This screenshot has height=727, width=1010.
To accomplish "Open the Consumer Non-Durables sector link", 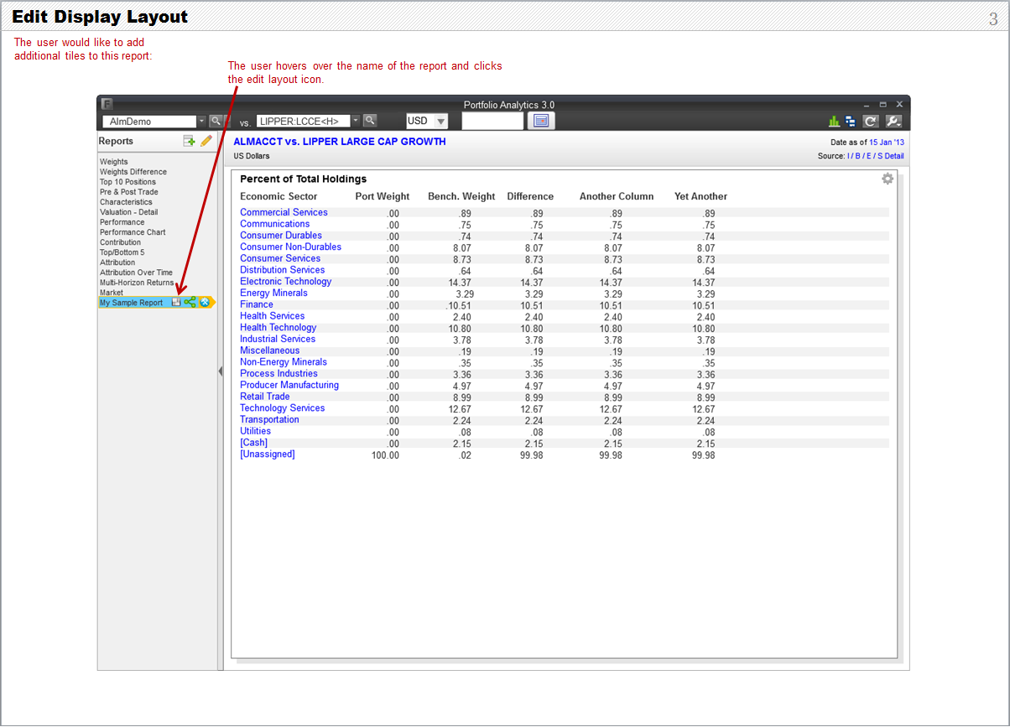I will [x=290, y=247].
